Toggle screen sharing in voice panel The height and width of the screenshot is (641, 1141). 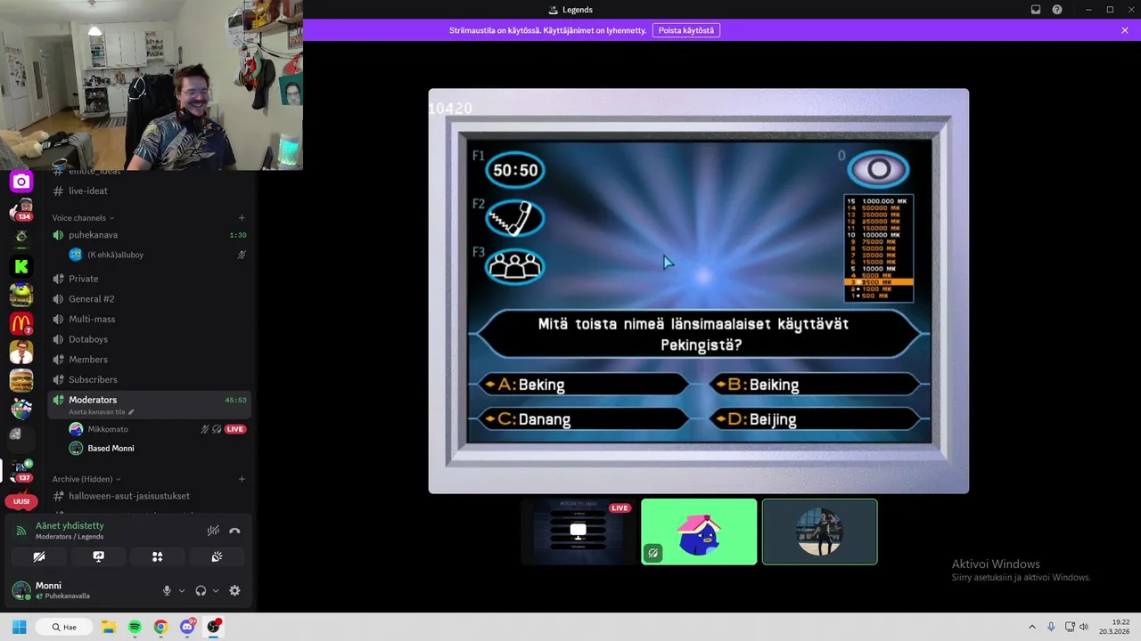click(98, 556)
